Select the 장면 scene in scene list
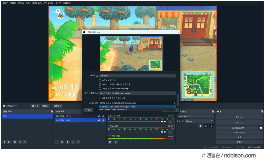Viewport: 265px width, 162px height. coord(27,116)
